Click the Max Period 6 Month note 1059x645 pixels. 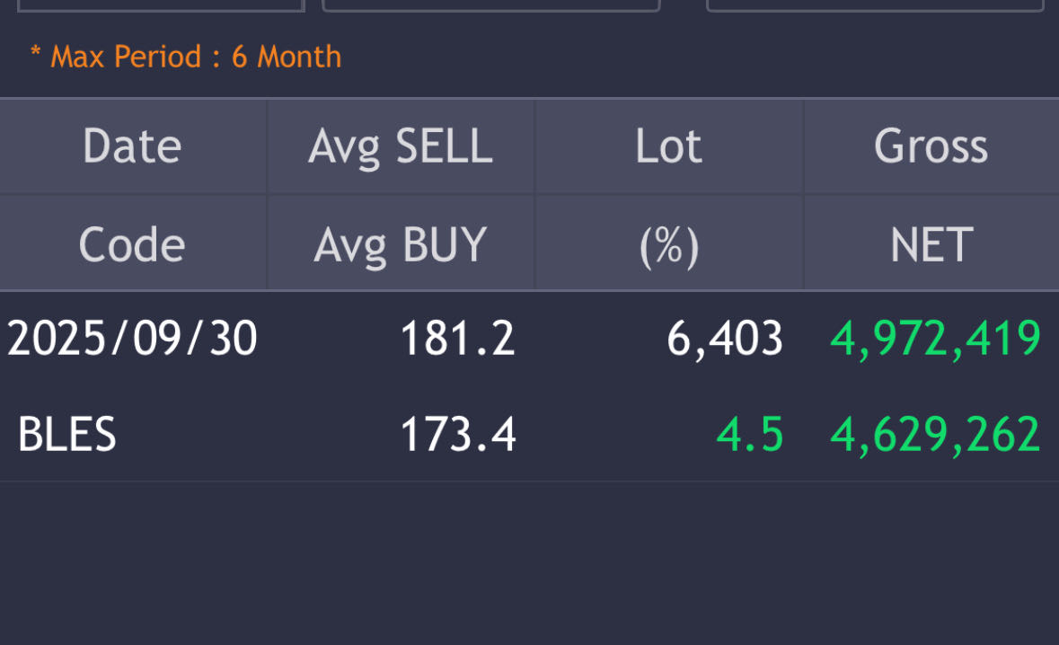(186, 57)
